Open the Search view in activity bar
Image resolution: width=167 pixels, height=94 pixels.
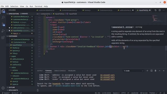pos(3,17)
